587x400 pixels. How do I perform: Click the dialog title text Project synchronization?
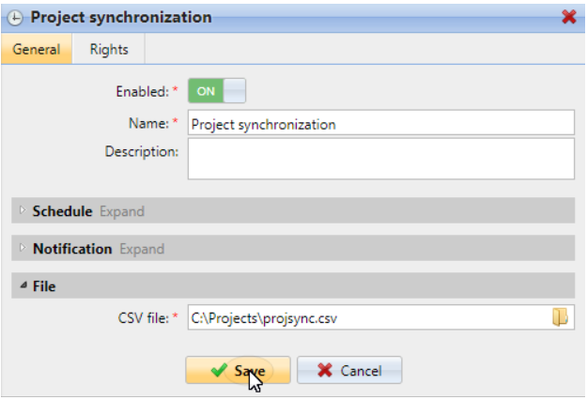coord(121,18)
